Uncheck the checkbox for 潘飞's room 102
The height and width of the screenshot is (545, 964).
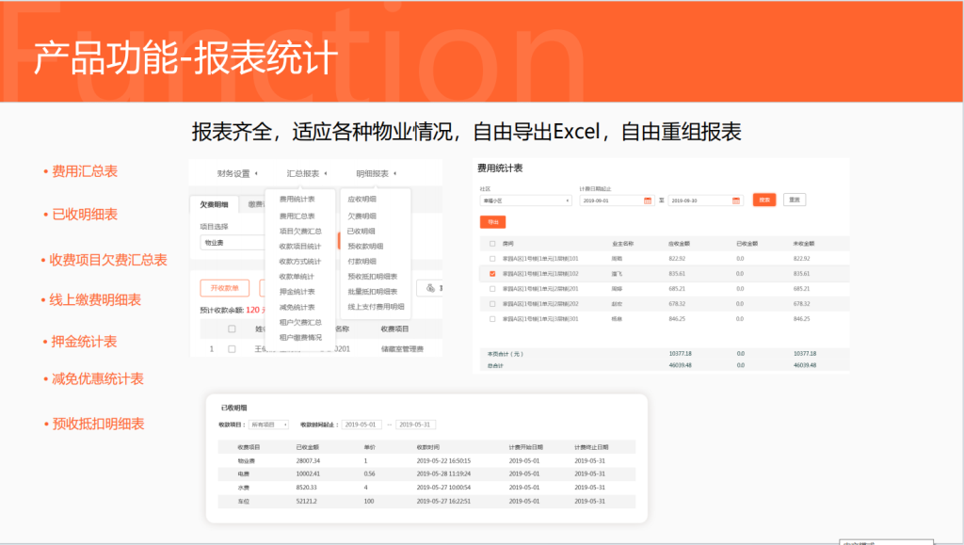coord(491,274)
